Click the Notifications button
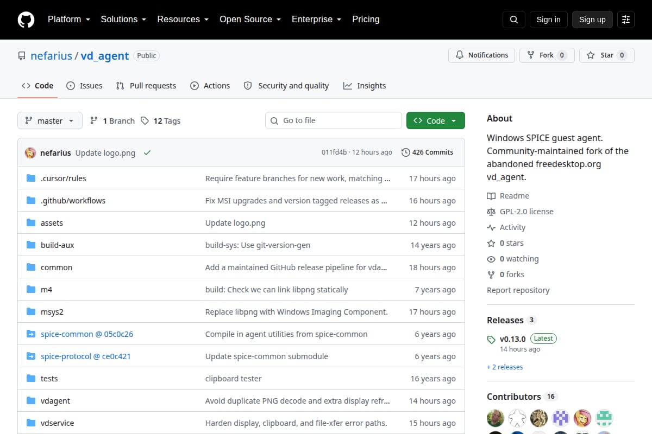This screenshot has height=434, width=652. 482,55
